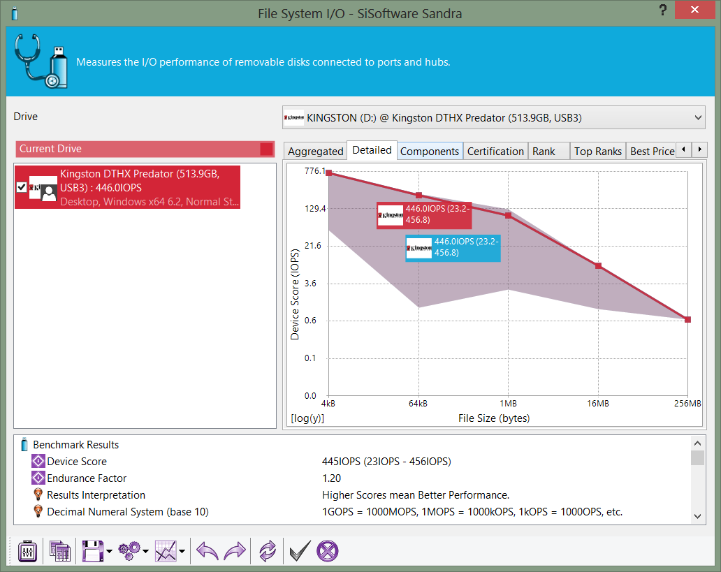
Task: Click the floppy disk save icon
Action: (93, 551)
